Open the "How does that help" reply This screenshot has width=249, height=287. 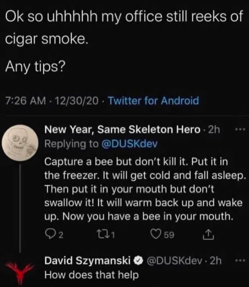pyautogui.click(x=87, y=275)
